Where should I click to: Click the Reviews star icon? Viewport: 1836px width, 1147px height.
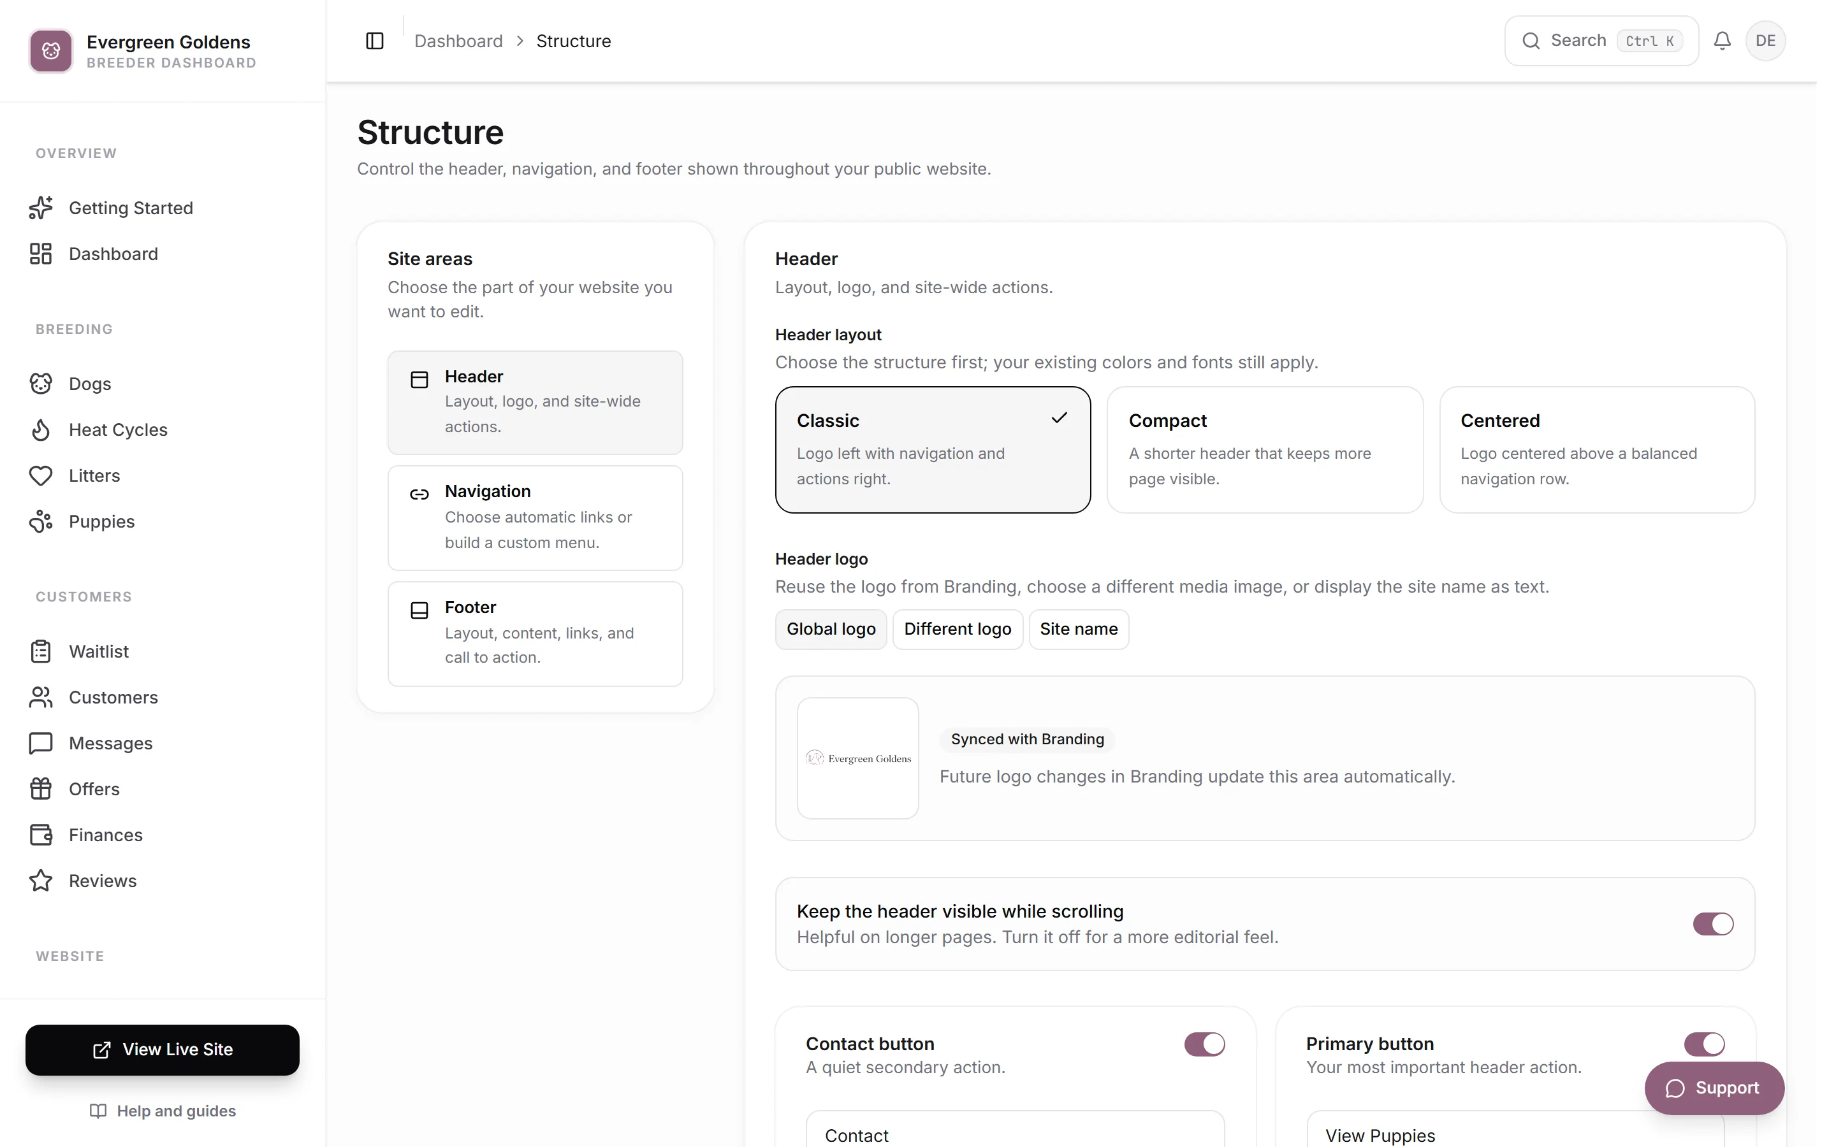point(41,881)
